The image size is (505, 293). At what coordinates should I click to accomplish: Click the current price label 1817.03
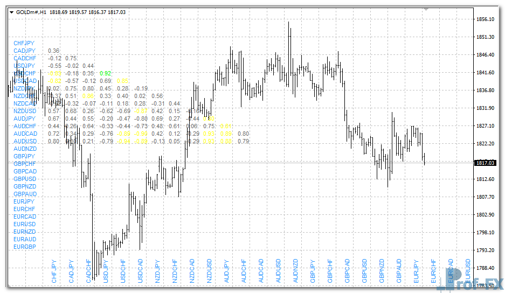pyautogui.click(x=485, y=163)
